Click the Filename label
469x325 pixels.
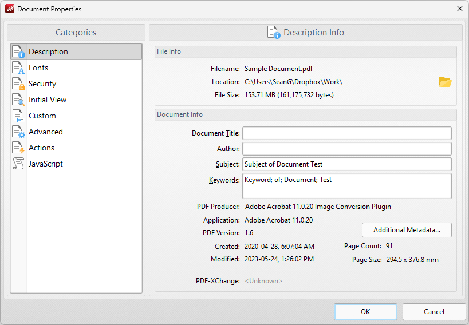click(225, 69)
